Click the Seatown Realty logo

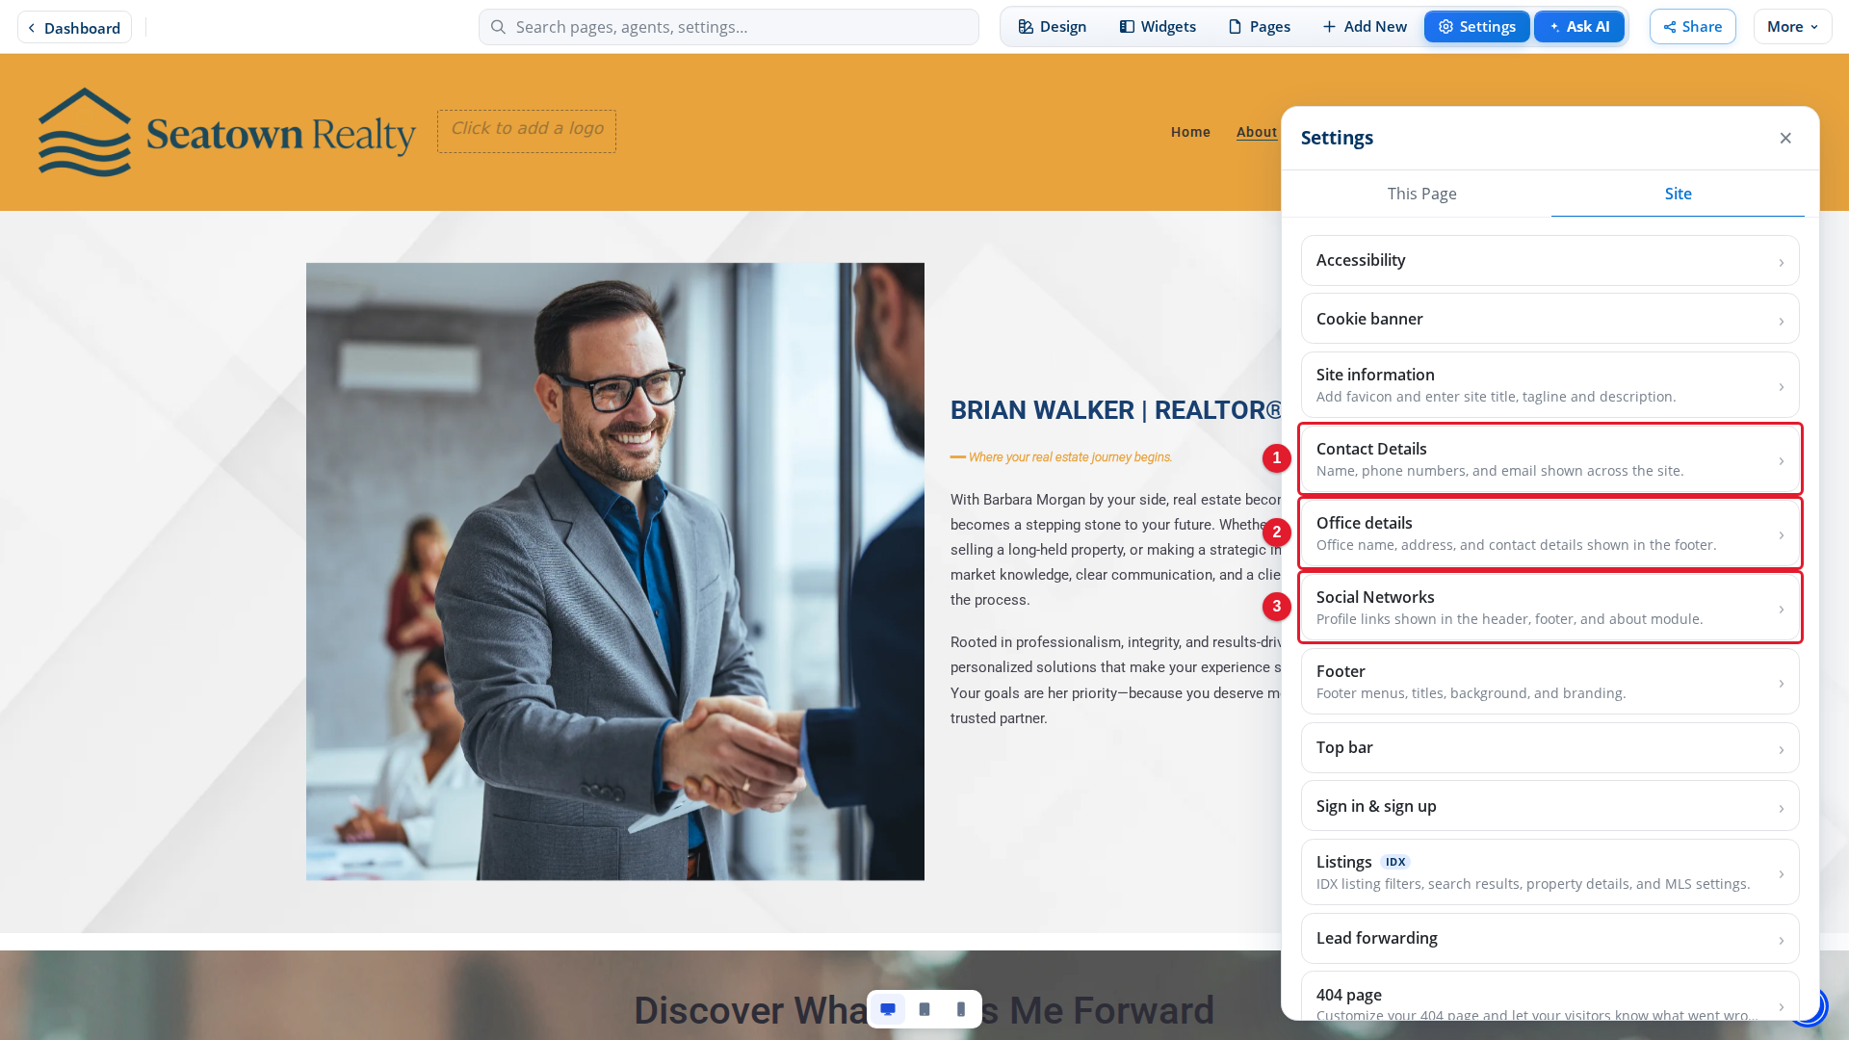coord(227,132)
